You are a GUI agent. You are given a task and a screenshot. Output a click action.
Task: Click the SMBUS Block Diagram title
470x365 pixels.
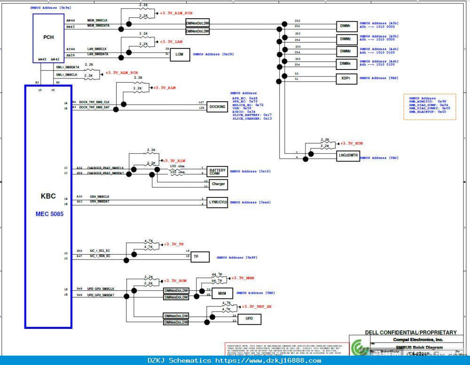(x=419, y=348)
